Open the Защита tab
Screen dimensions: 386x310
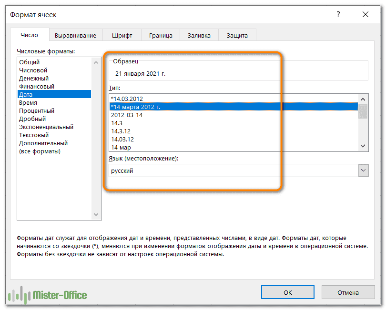(237, 35)
